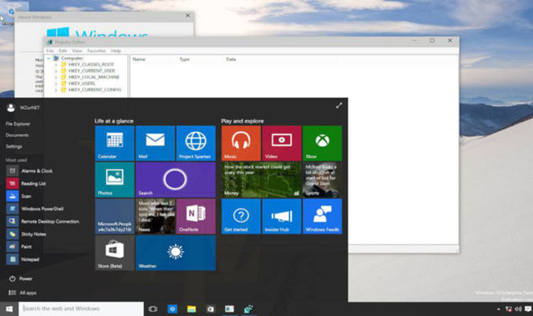Launch the Xbox tile
This screenshot has width=533, height=316.
tap(322, 143)
